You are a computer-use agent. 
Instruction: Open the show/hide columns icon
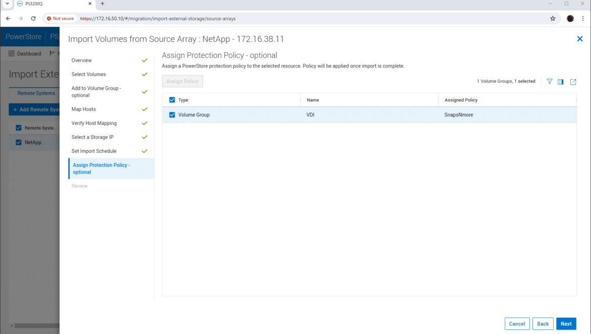[x=561, y=82]
